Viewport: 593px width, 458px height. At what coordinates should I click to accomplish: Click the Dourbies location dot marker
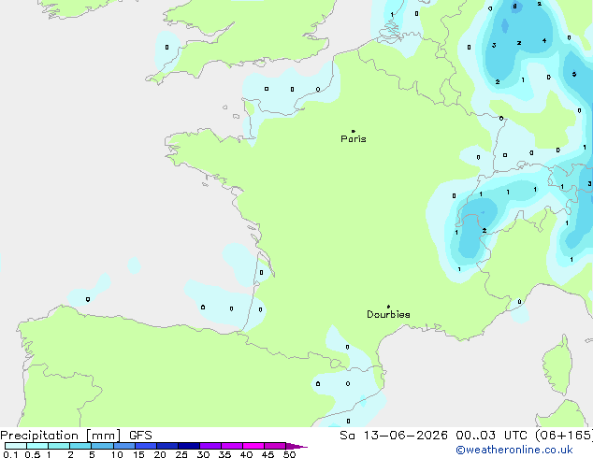pyautogui.click(x=388, y=307)
